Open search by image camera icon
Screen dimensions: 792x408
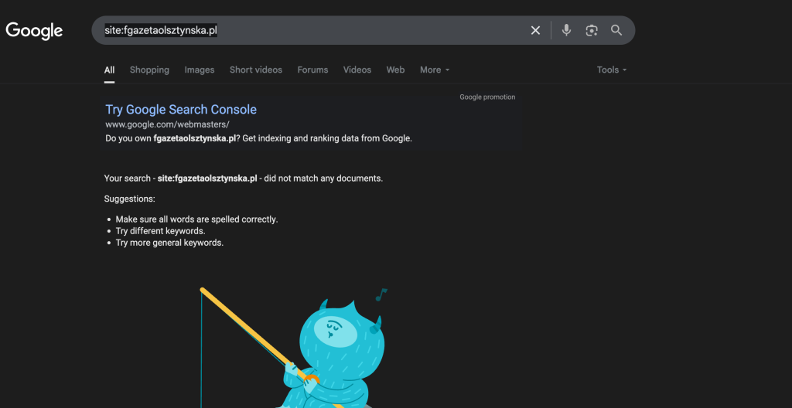click(x=592, y=30)
